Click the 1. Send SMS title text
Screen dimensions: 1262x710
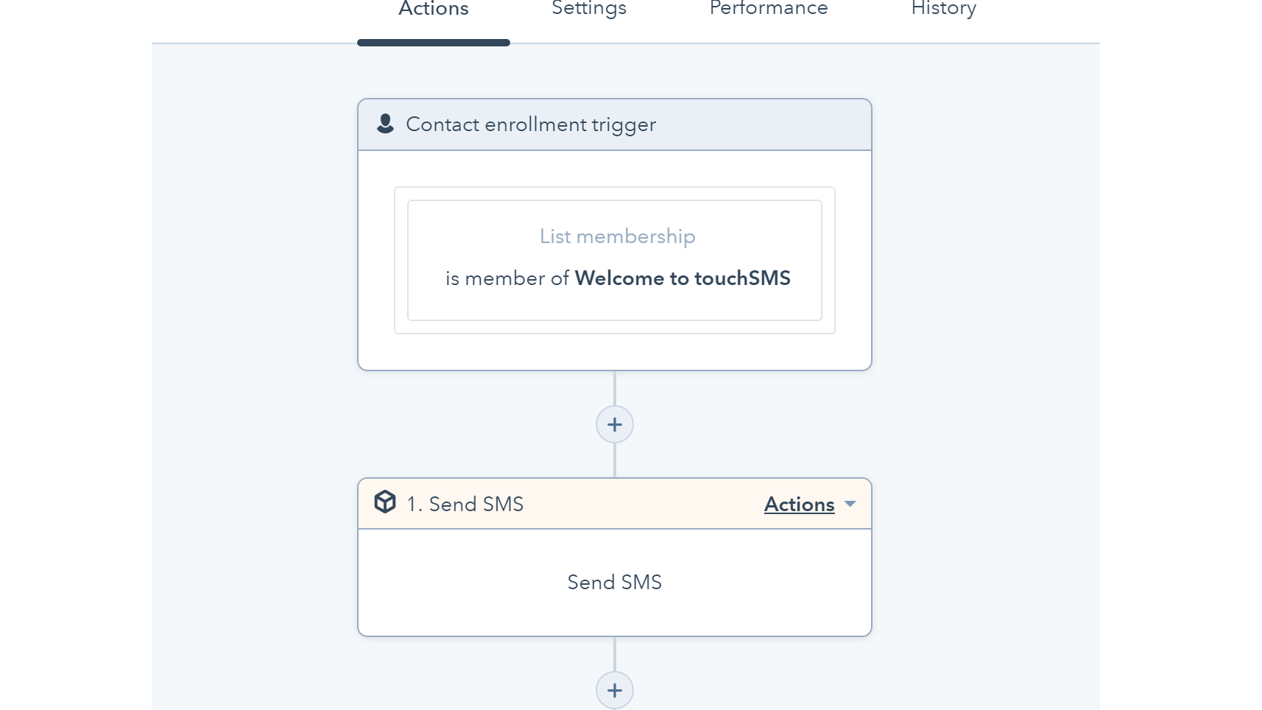(x=465, y=504)
